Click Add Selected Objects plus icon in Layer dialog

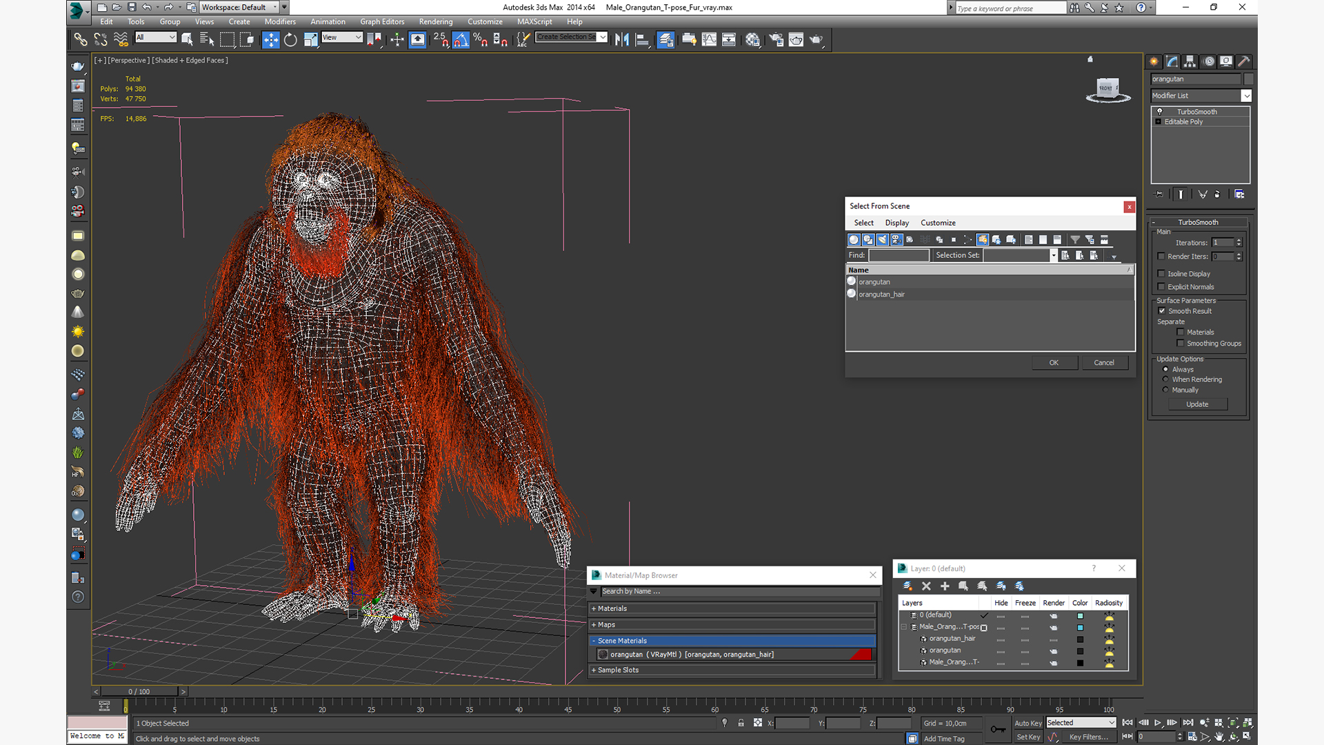click(945, 586)
